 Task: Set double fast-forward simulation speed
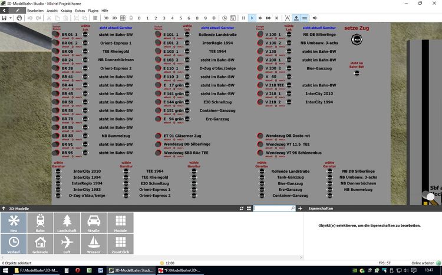(260, 18)
